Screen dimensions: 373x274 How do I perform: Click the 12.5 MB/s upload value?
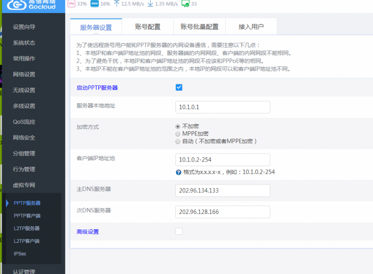click(x=133, y=4)
